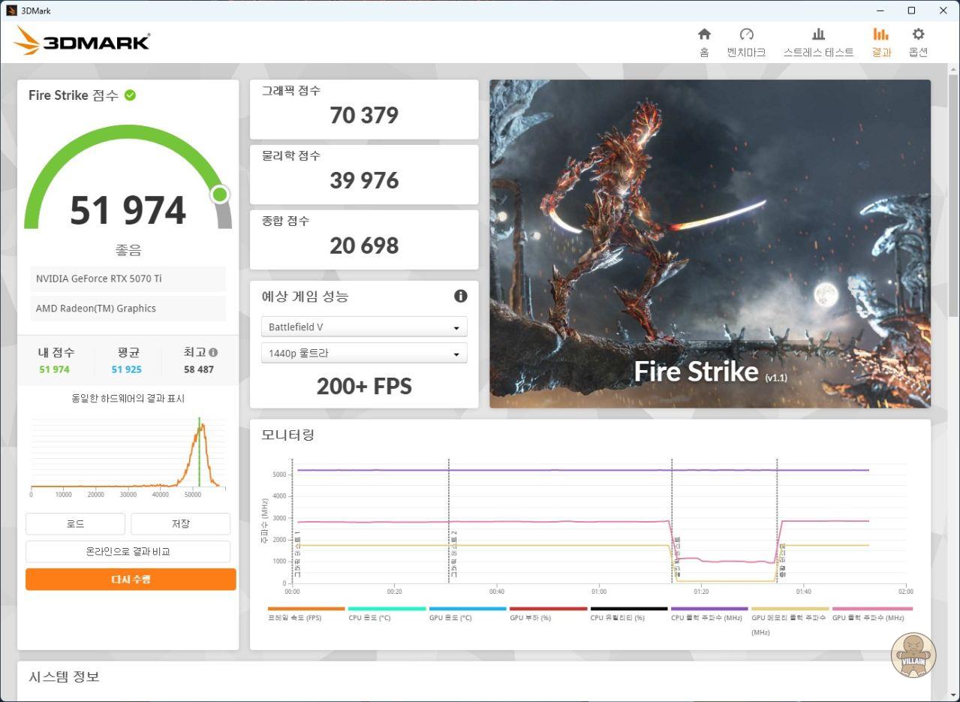Click the vertical scrollbar on the right edge

(953, 195)
